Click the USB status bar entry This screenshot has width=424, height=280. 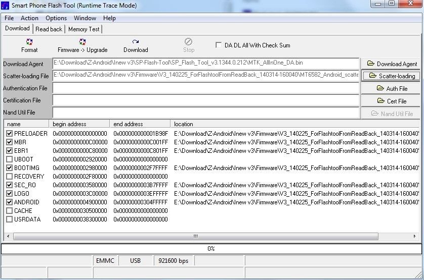click(135, 261)
